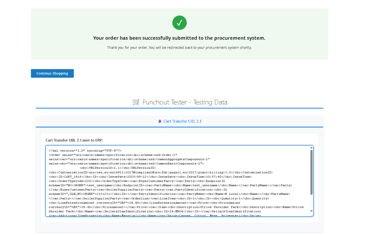Click the XML box scrollbar up arrow

coord(311,148)
